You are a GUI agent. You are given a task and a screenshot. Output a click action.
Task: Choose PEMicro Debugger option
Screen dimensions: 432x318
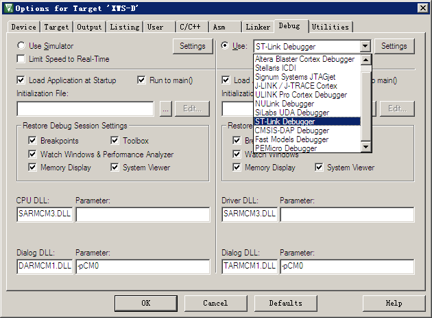tap(307, 148)
